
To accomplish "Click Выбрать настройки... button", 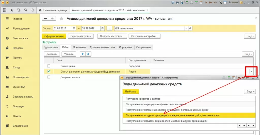I will coord(112,36).
